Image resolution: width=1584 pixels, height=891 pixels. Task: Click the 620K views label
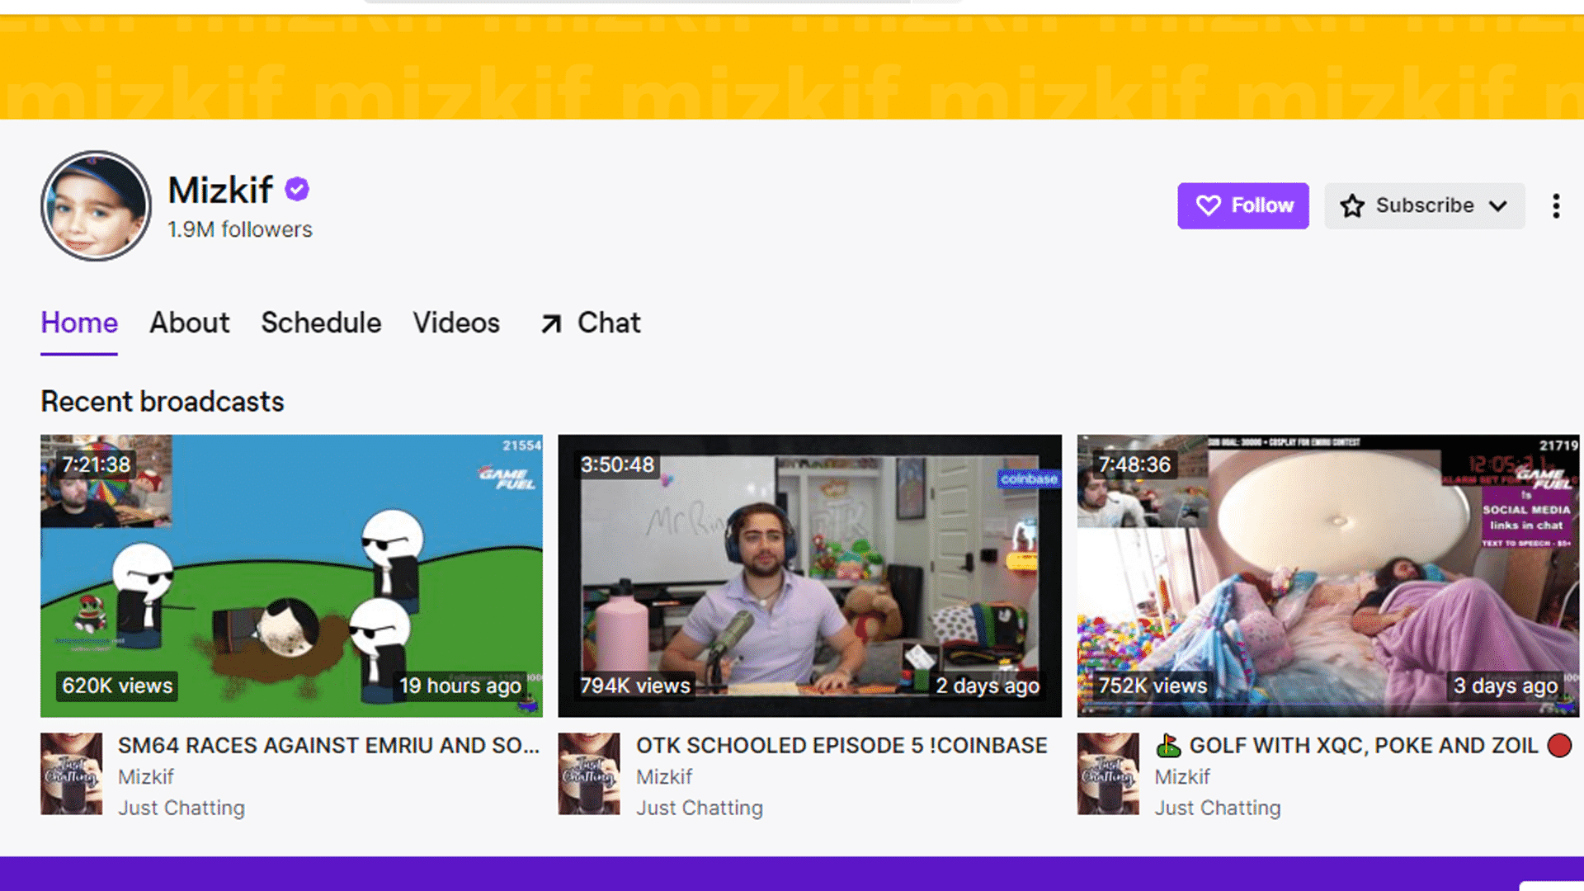point(117,686)
